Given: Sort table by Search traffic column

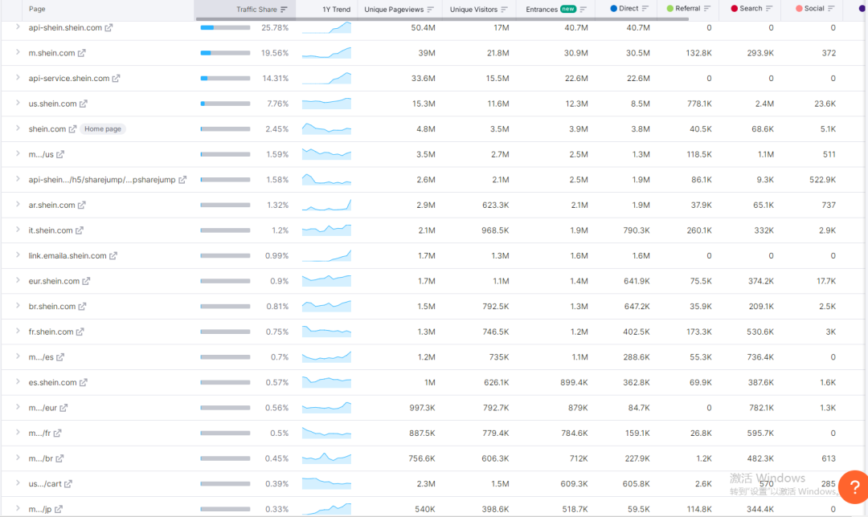Looking at the screenshot, I should tap(769, 8).
